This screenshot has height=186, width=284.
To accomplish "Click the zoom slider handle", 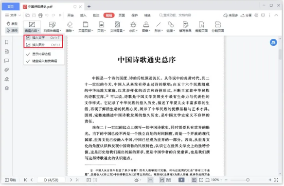I will click(x=248, y=180).
